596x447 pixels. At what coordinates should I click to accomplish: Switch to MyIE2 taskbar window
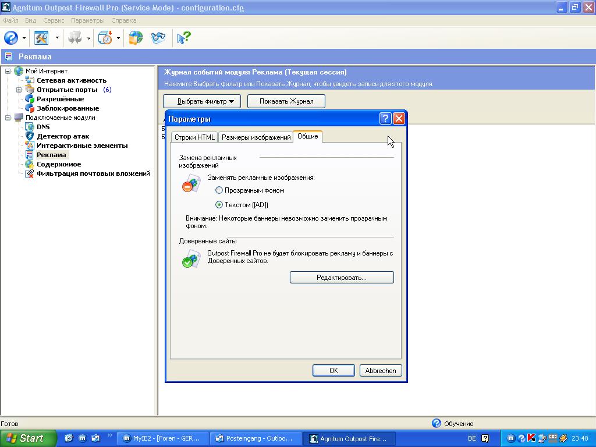163,439
